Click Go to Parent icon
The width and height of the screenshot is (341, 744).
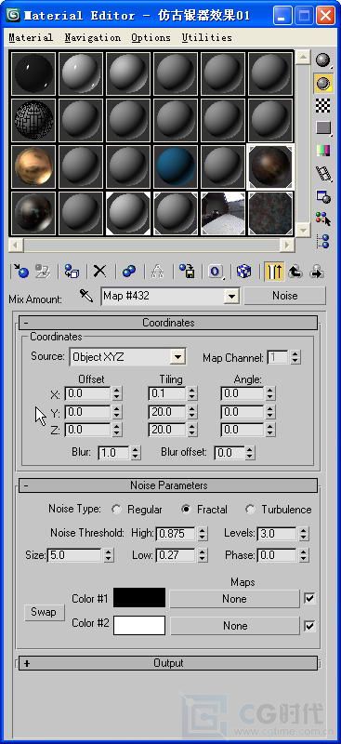coord(295,272)
